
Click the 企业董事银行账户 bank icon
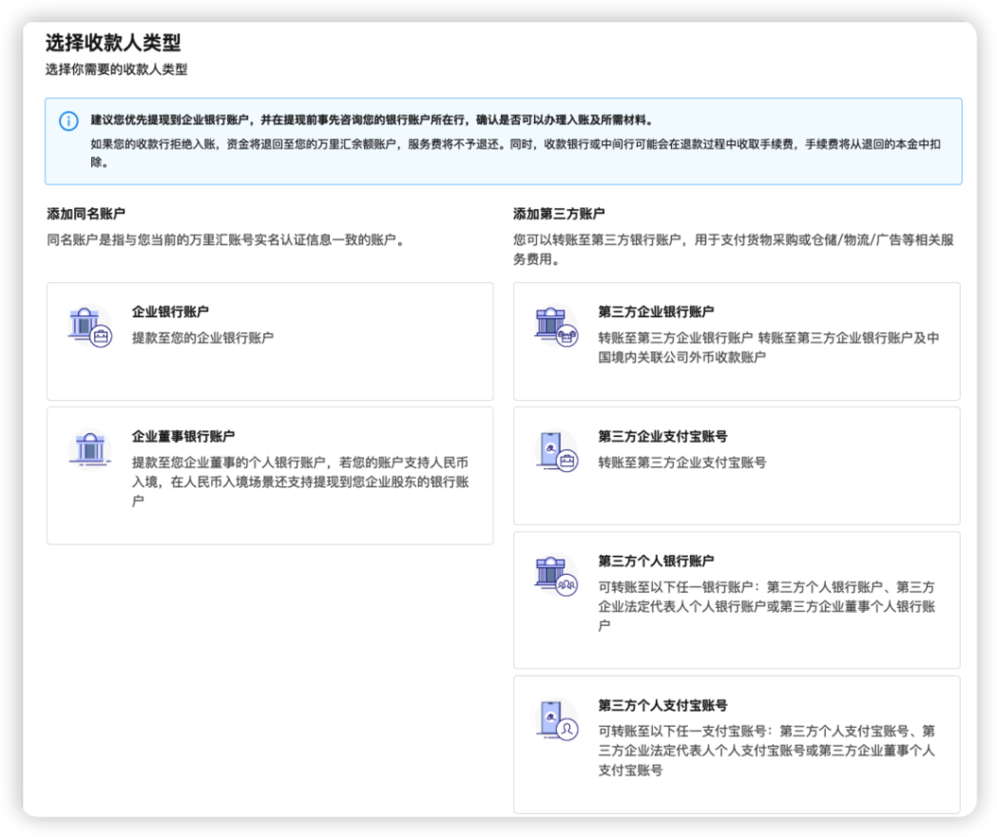pyautogui.click(x=90, y=448)
